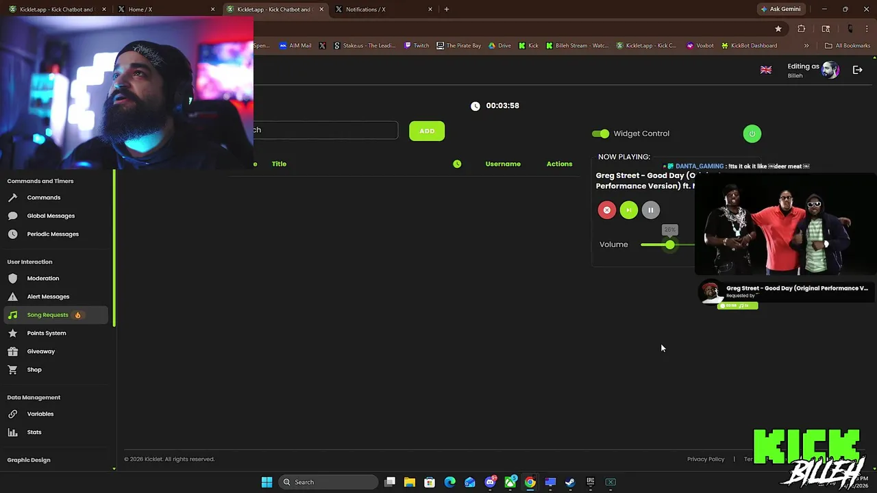
Task: Sort by the Username column header
Action: pos(503,164)
